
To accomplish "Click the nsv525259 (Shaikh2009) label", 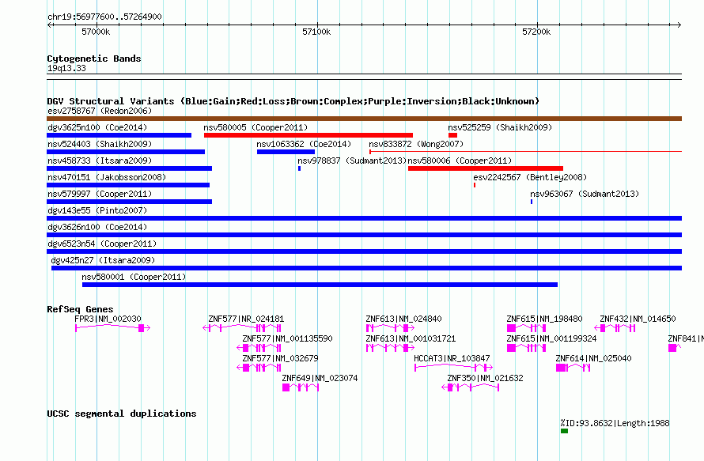I will pyautogui.click(x=500, y=127).
